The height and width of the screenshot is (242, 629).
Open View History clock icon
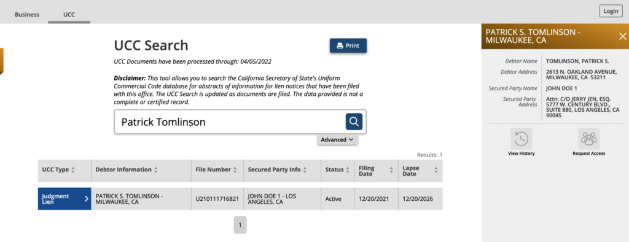click(521, 139)
